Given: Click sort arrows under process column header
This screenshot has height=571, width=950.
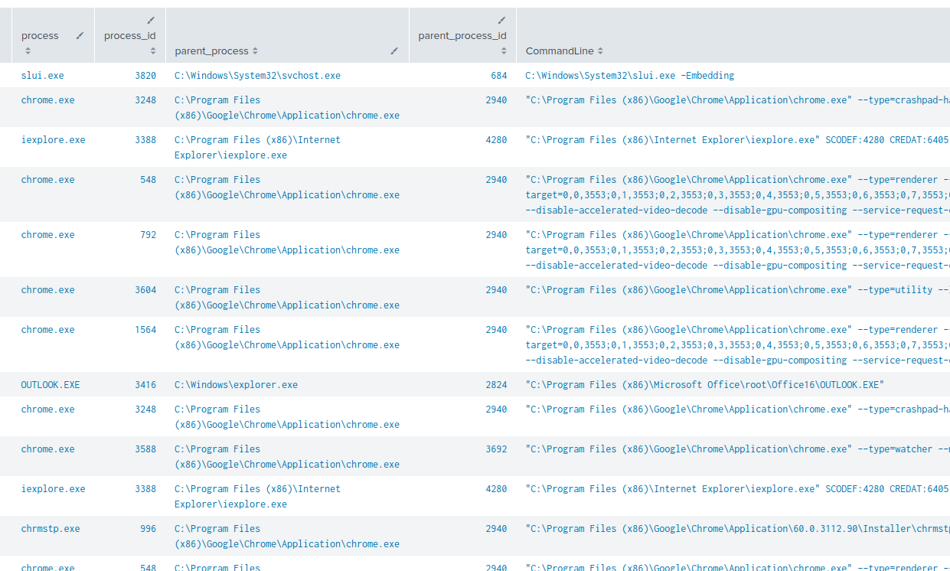Looking at the screenshot, I should pos(28,51).
